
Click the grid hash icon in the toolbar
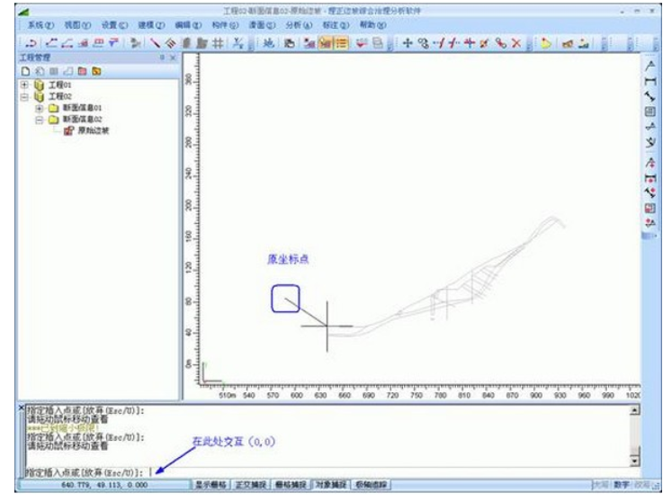[x=218, y=43]
